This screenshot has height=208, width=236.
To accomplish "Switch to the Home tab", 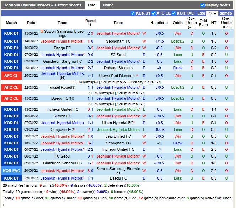I will pyautogui.click(x=108, y=5).
